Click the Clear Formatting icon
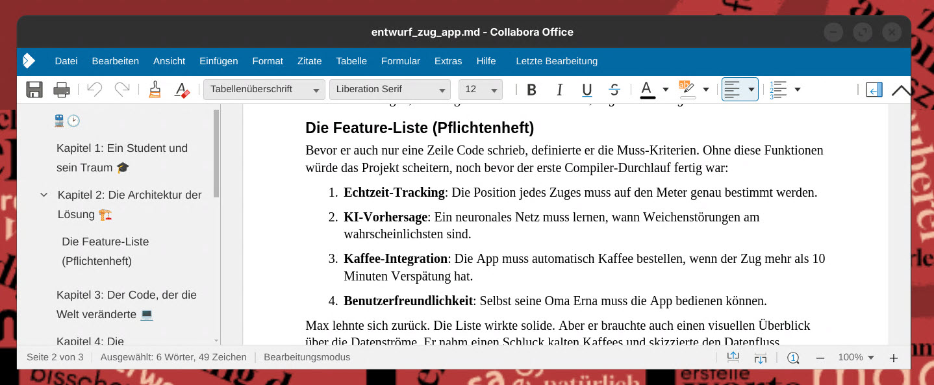Screen dimensions: 934x385 coord(183,90)
